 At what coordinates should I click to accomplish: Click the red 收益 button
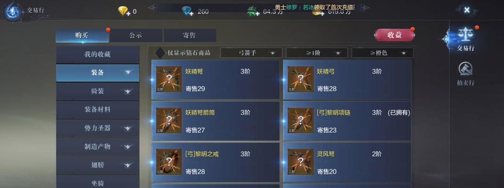point(395,35)
